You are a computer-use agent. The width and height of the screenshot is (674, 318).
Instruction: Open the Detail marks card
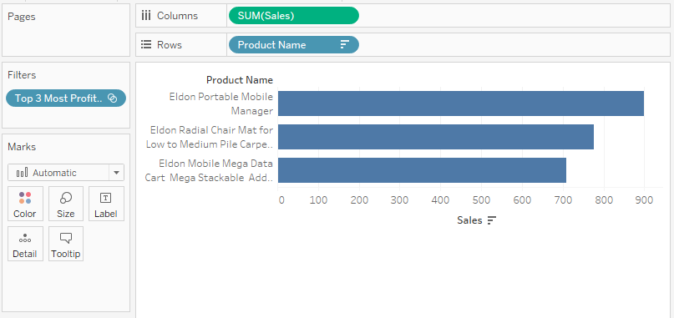25,244
